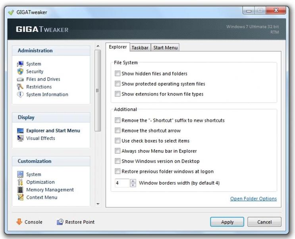Click the window borders width input field
This screenshot has width=295, height=239.
click(x=122, y=183)
